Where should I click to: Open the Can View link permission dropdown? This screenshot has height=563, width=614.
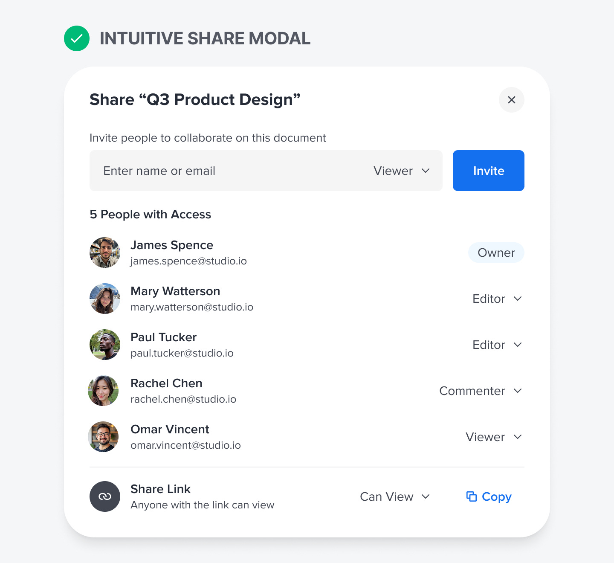[x=395, y=496]
